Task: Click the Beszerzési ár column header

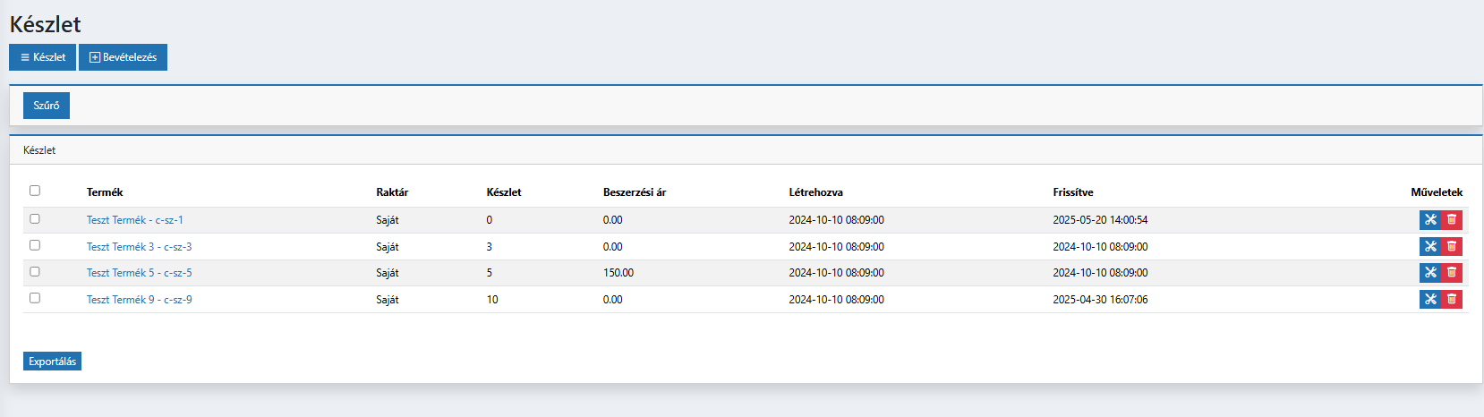Action: coord(634,192)
